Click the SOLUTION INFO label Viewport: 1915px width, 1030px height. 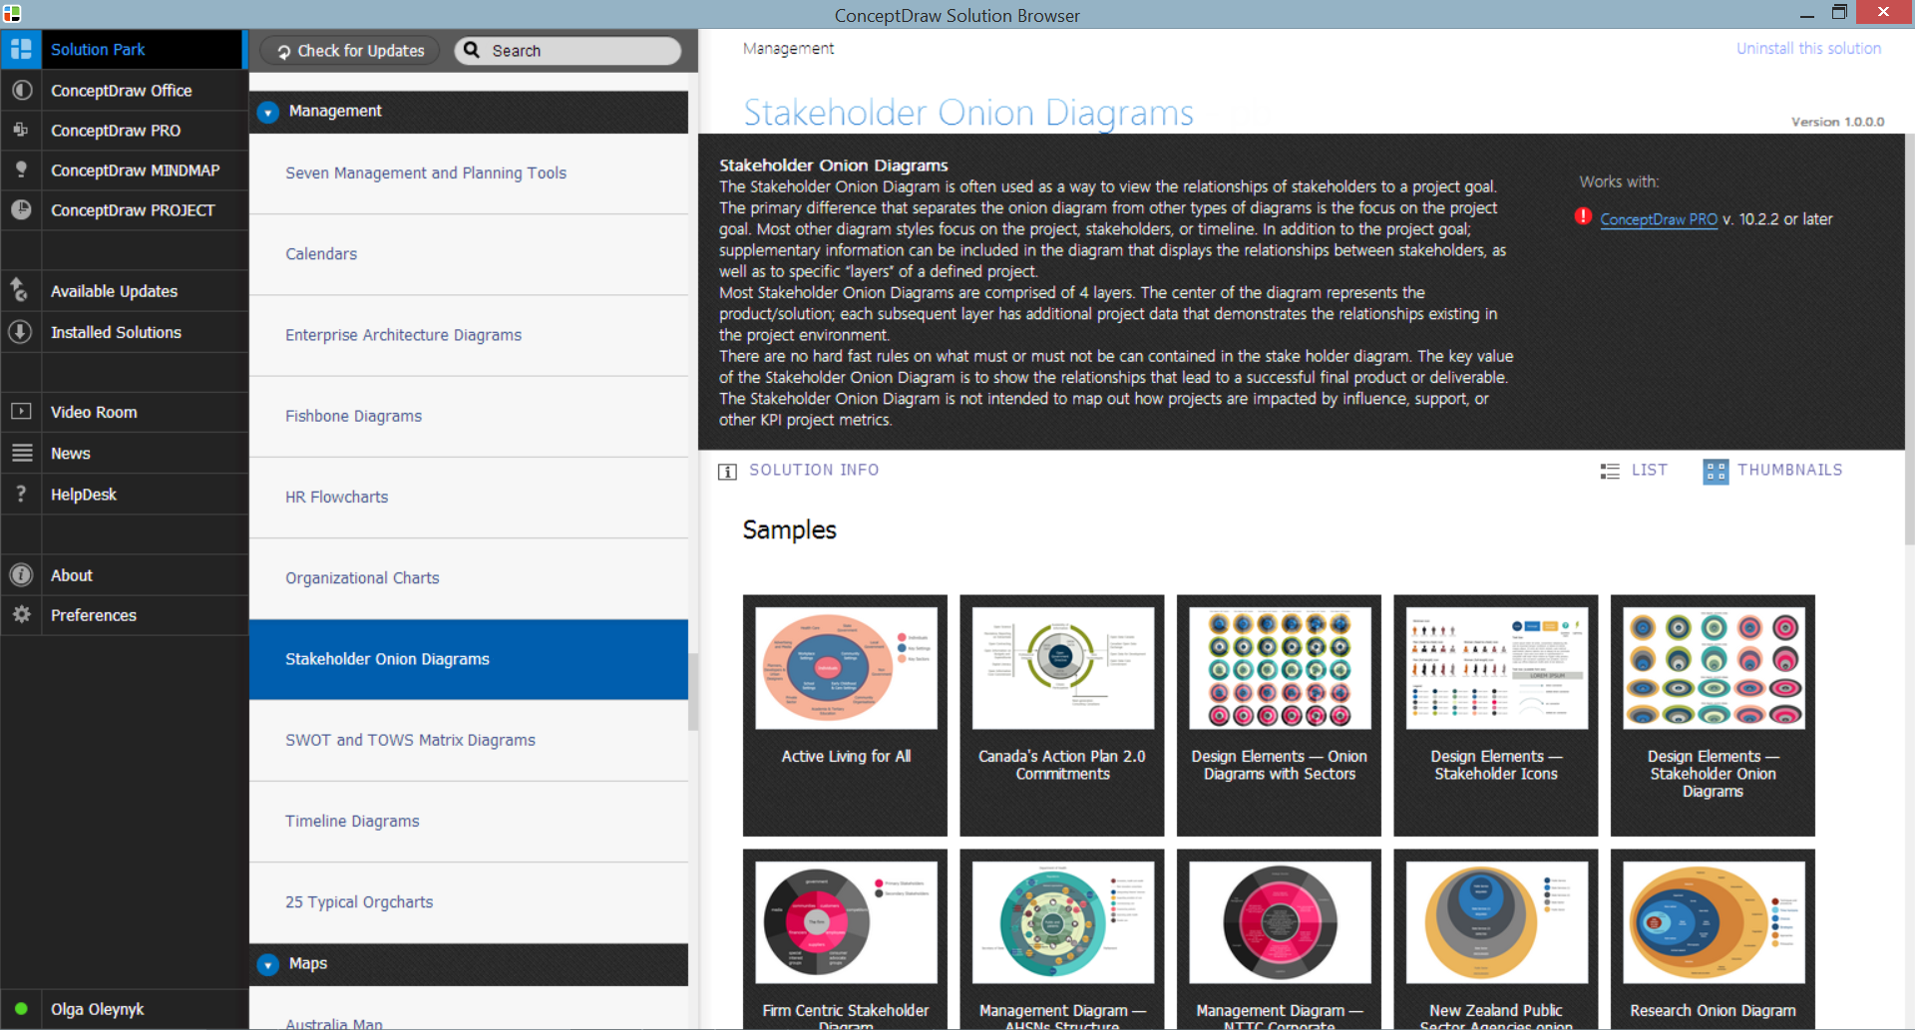tap(814, 470)
